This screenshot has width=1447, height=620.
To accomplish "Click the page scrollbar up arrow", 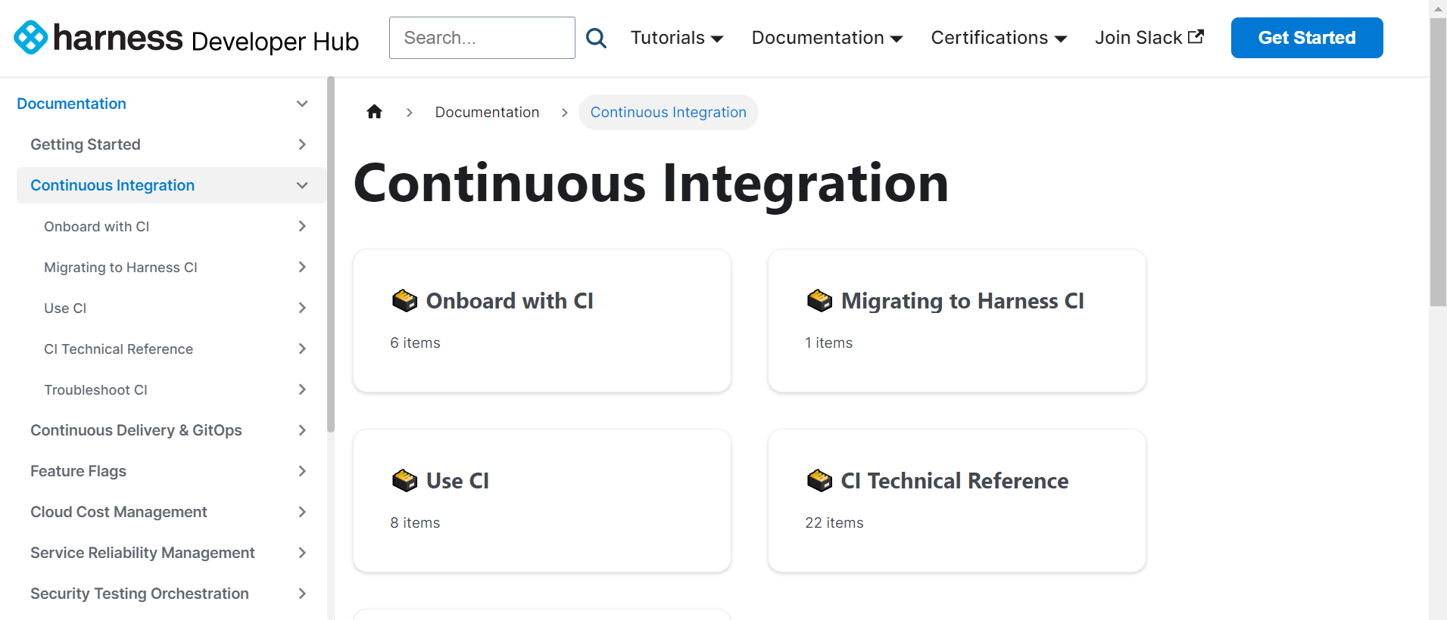I will [x=1438, y=8].
